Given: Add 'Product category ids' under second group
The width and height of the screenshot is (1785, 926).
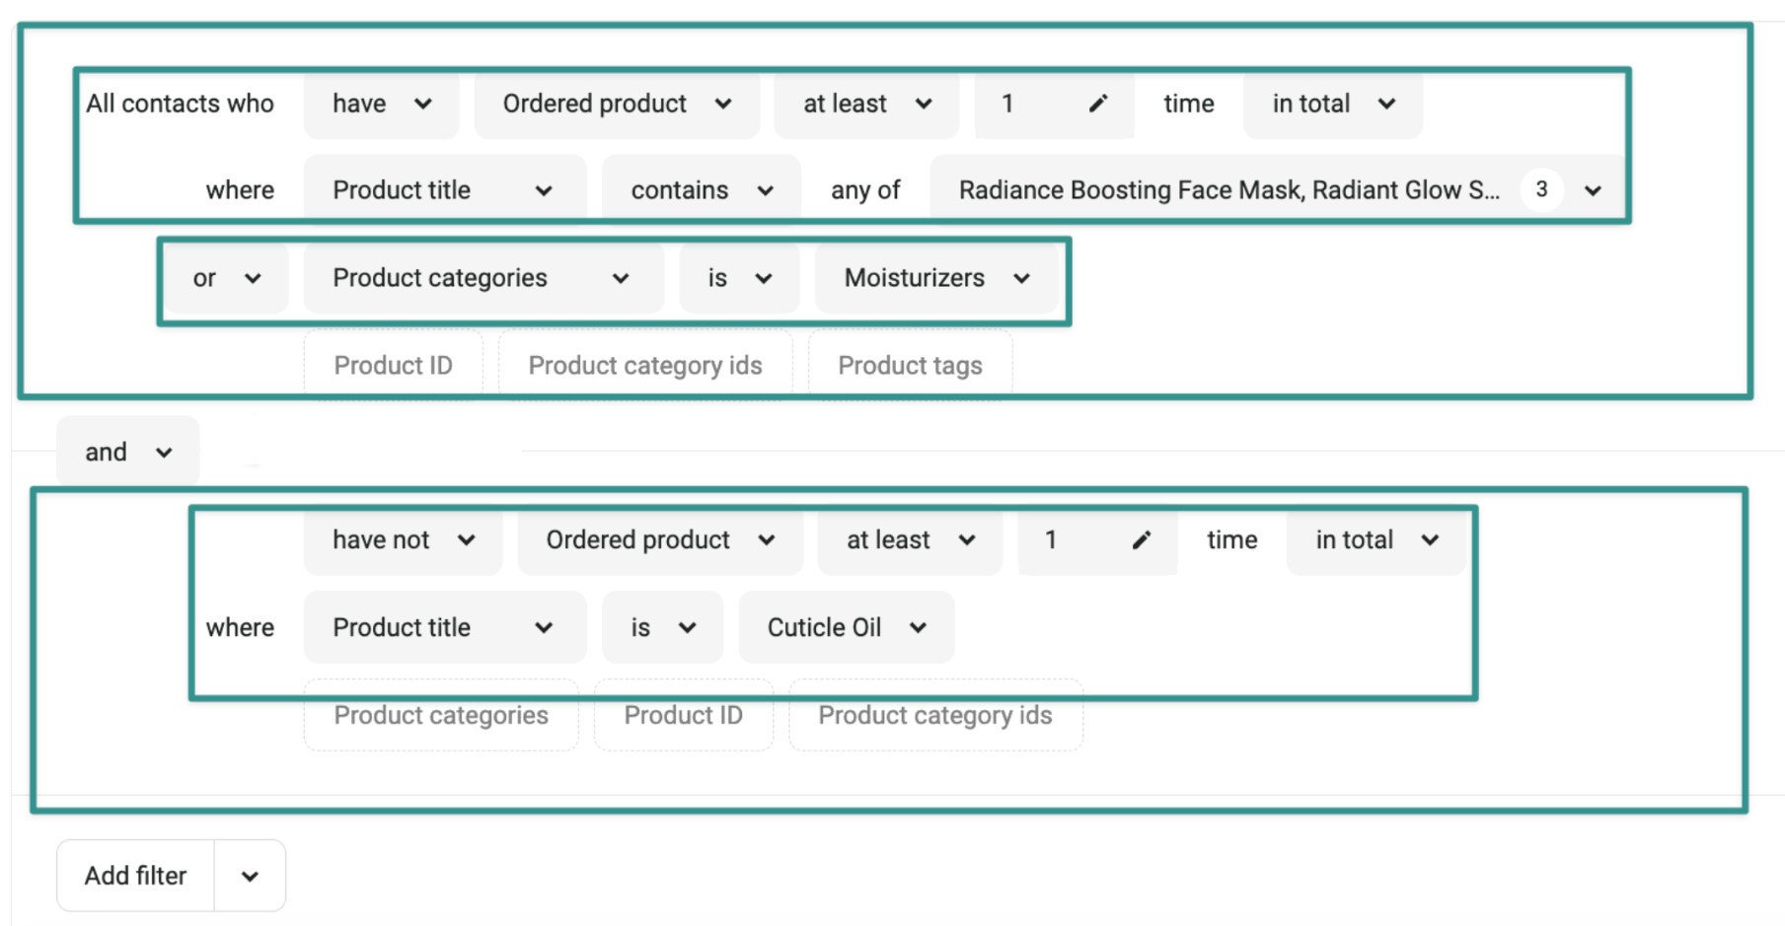Looking at the screenshot, I should click(934, 715).
